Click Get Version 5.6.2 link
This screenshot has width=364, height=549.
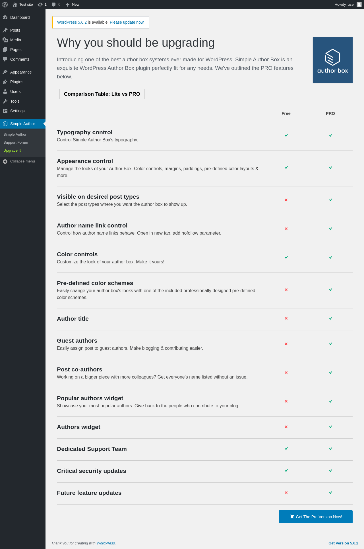pyautogui.click(x=343, y=543)
